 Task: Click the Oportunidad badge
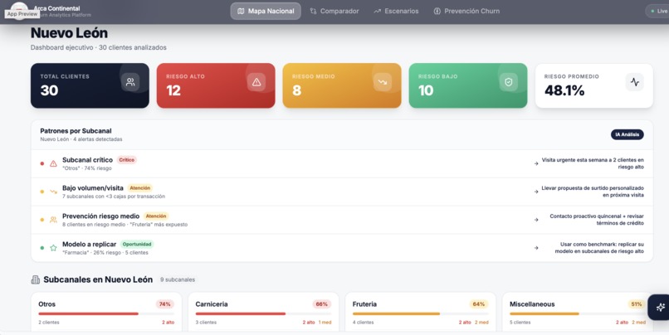tap(137, 245)
